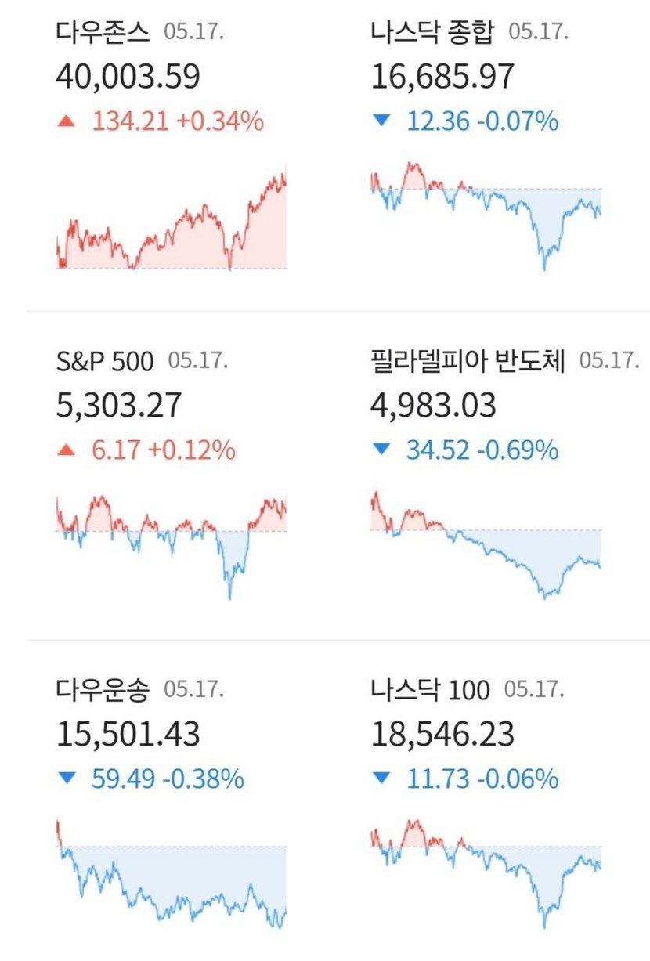Open the 필라델피아 반도체 index title

coord(468,361)
